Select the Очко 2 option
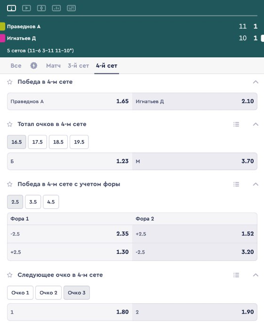264x323 pixels. pyautogui.click(x=48, y=293)
